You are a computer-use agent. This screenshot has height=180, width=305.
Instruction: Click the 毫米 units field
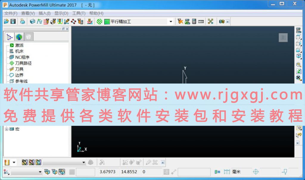(241, 172)
